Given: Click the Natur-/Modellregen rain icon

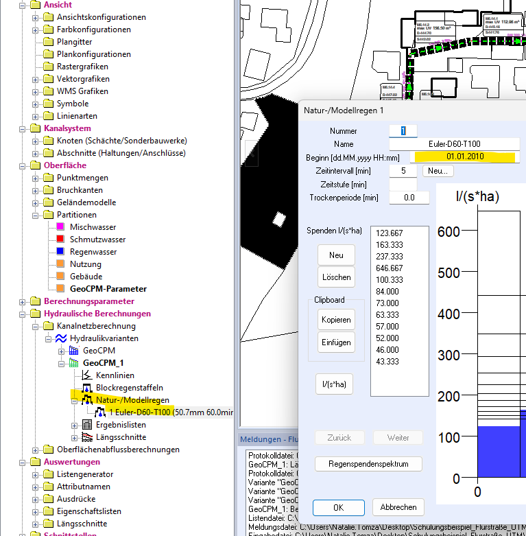Looking at the screenshot, I should 86,400.
